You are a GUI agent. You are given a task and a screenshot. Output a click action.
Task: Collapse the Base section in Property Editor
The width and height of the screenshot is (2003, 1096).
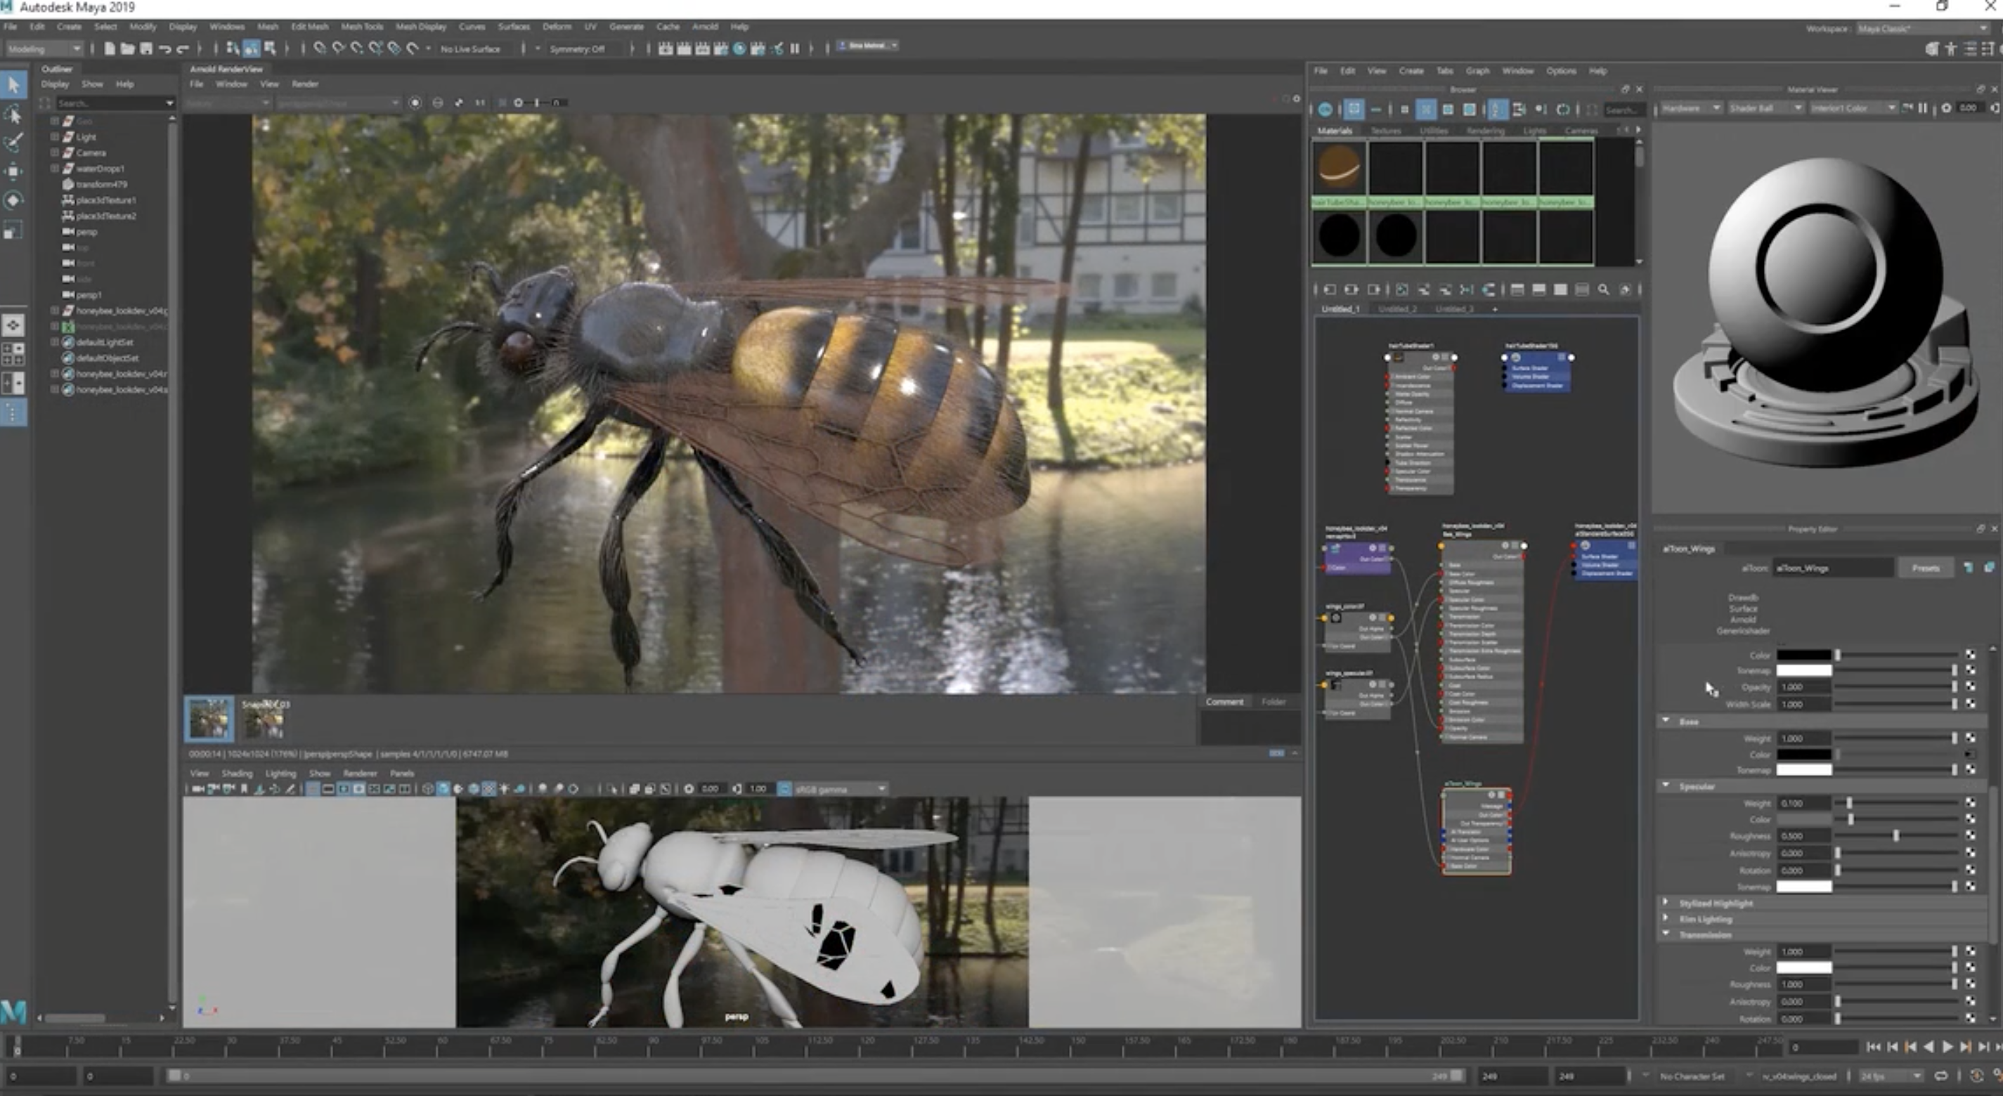(x=1666, y=721)
